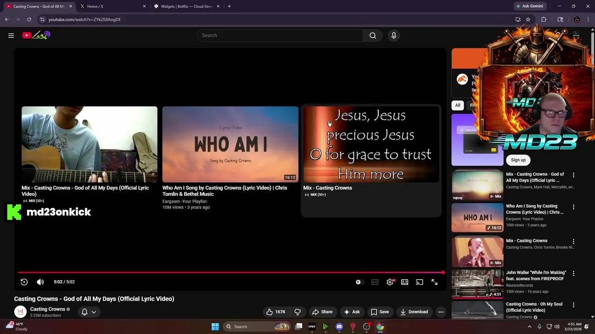Show hidden system tray icons chevron
The width and height of the screenshot is (595, 334).
coord(529,327)
